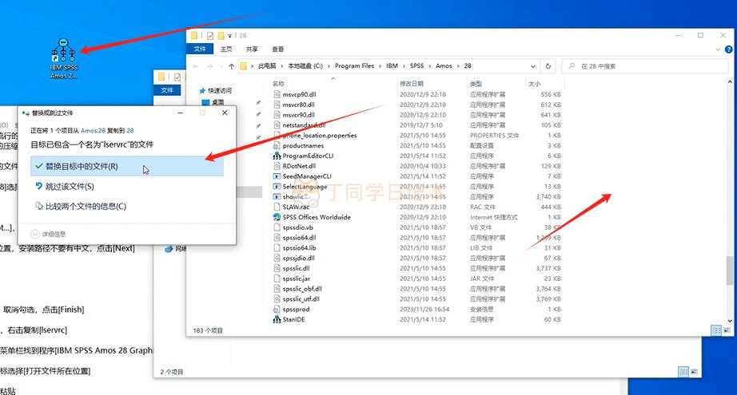Select the spsslic_obf.dll file
Image resolution: width=737 pixels, height=395 pixels.
point(302,289)
